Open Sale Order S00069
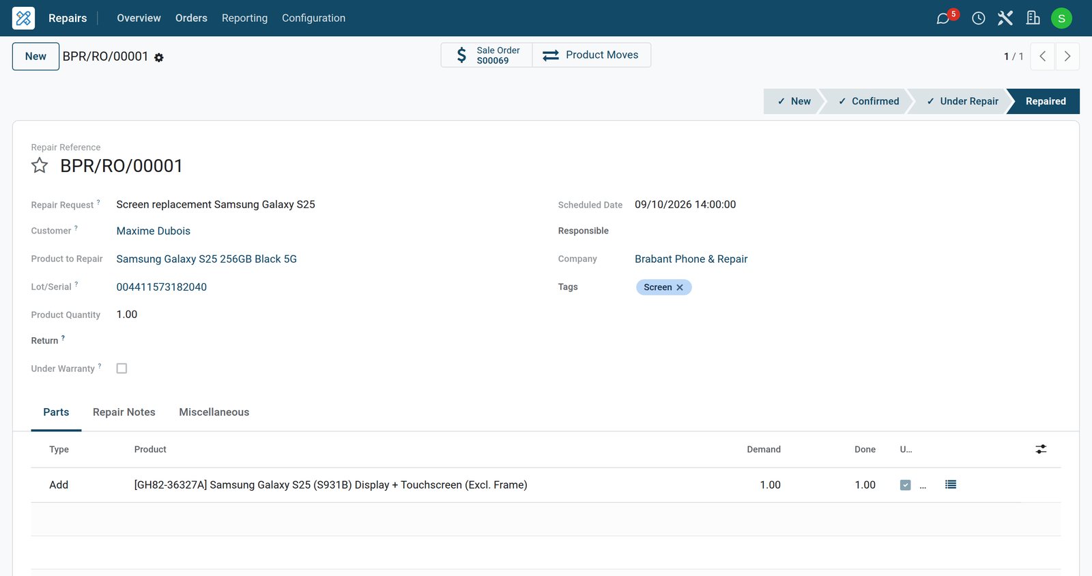 487,55
